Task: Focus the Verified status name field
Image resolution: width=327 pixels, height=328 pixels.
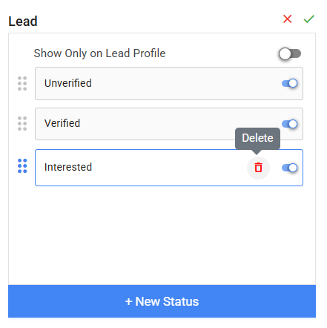Action: tap(158, 124)
